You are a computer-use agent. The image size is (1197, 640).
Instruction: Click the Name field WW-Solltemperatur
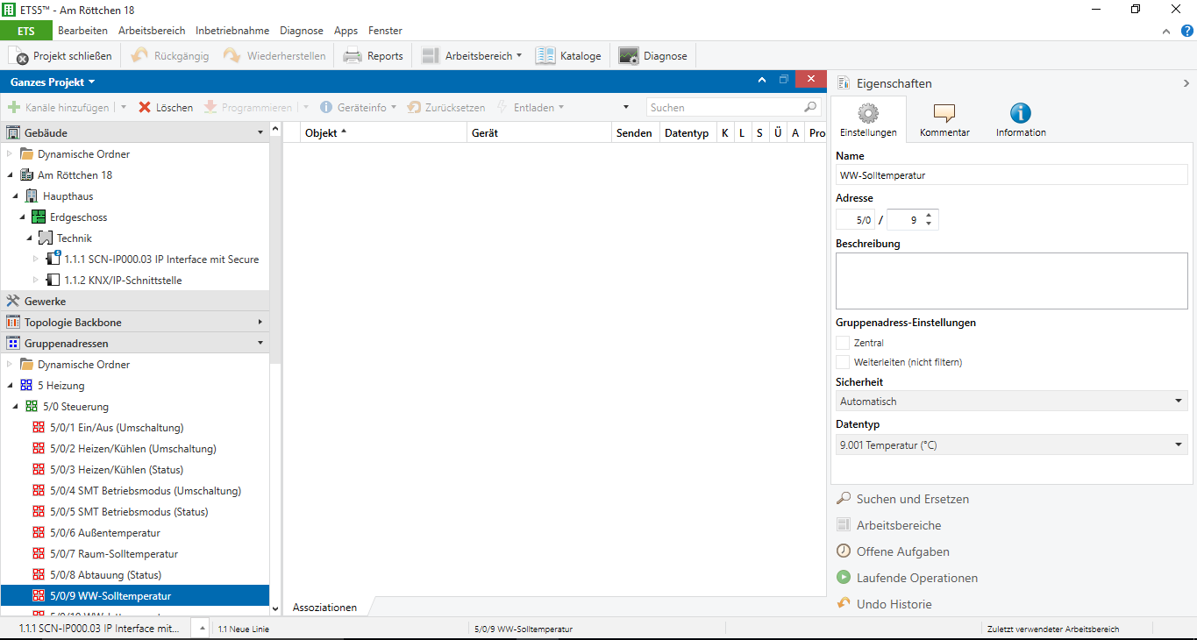click(x=1011, y=174)
